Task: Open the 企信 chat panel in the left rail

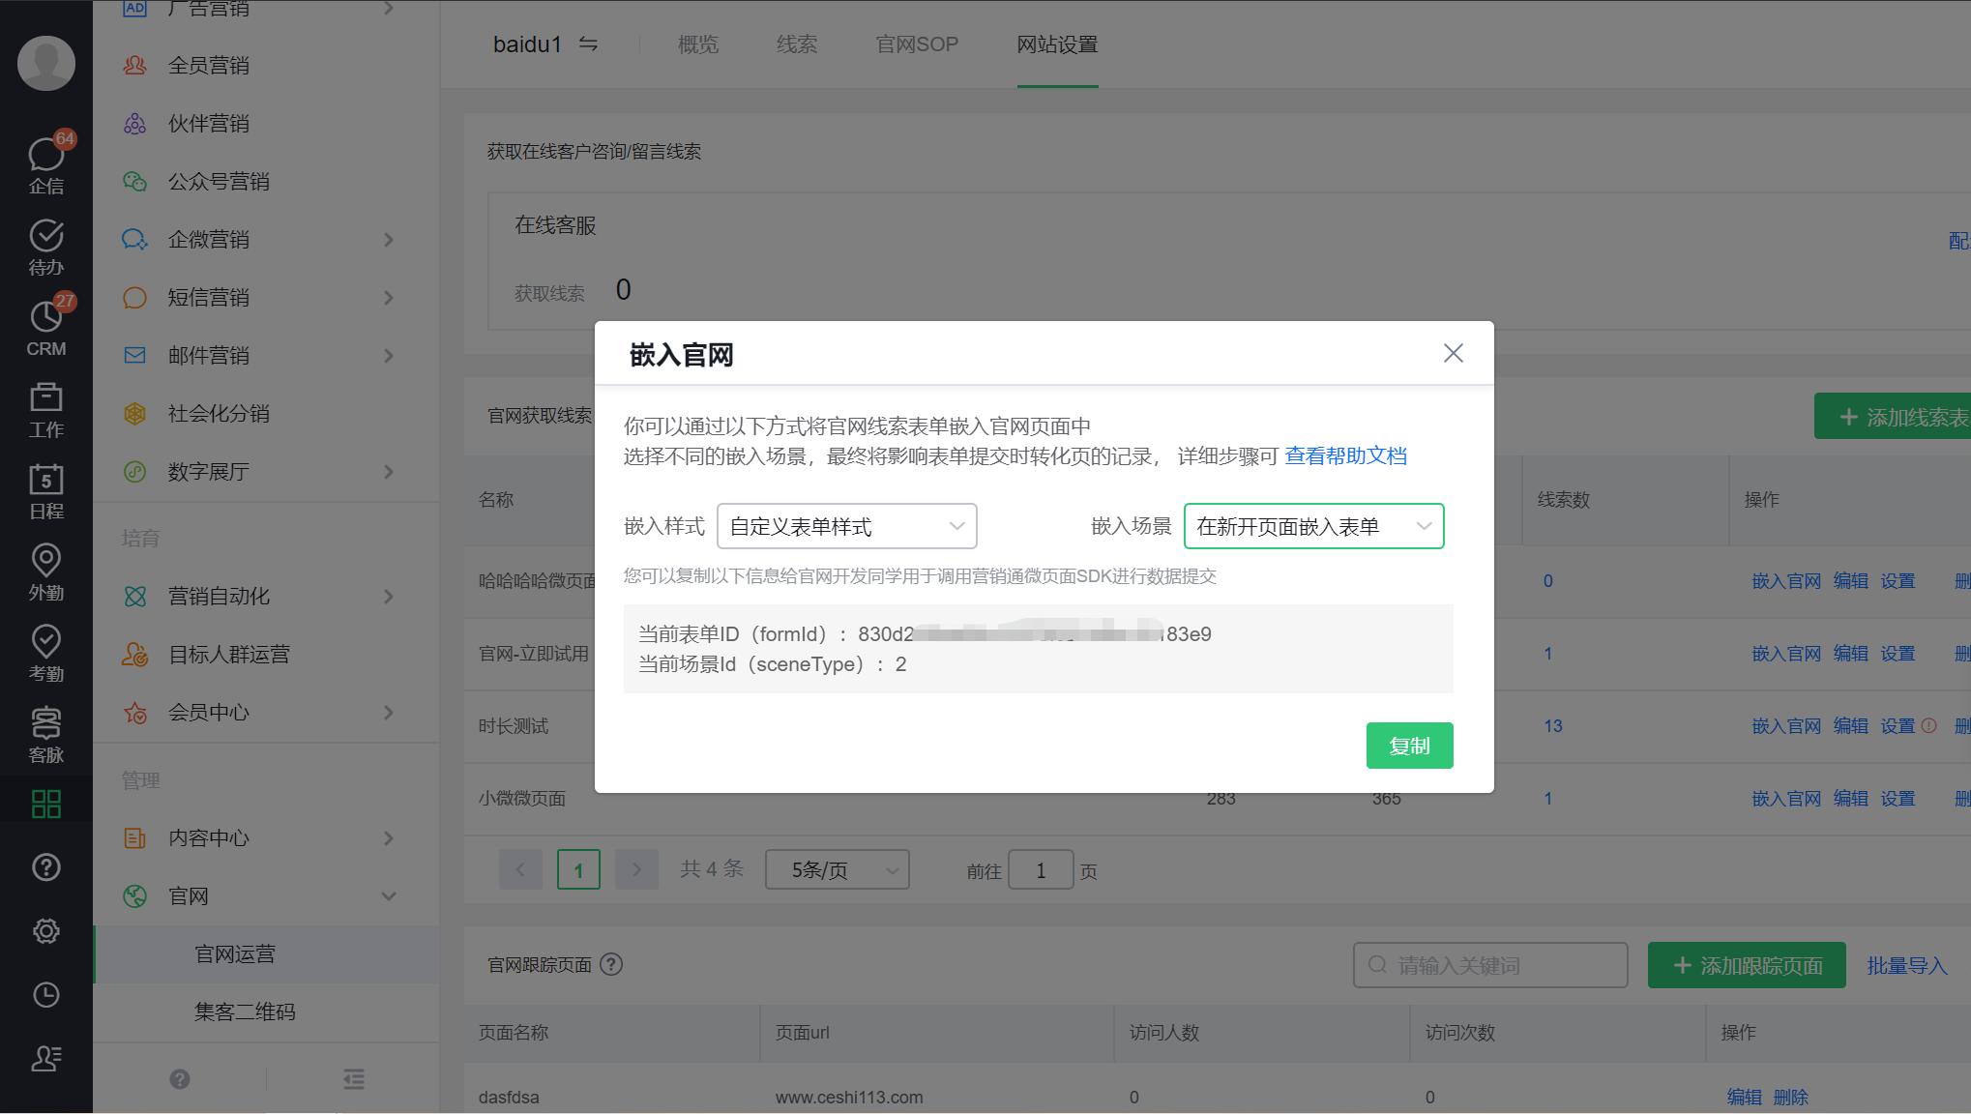Action: [45, 162]
